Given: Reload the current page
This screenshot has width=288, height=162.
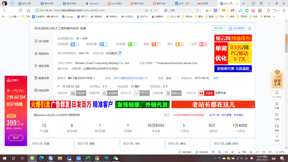Looking at the screenshot, I should pos(21,10).
